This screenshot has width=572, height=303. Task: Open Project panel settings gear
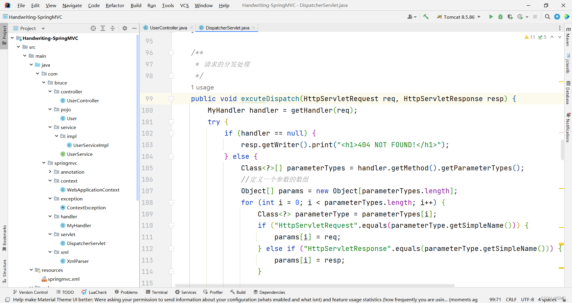coord(125,28)
